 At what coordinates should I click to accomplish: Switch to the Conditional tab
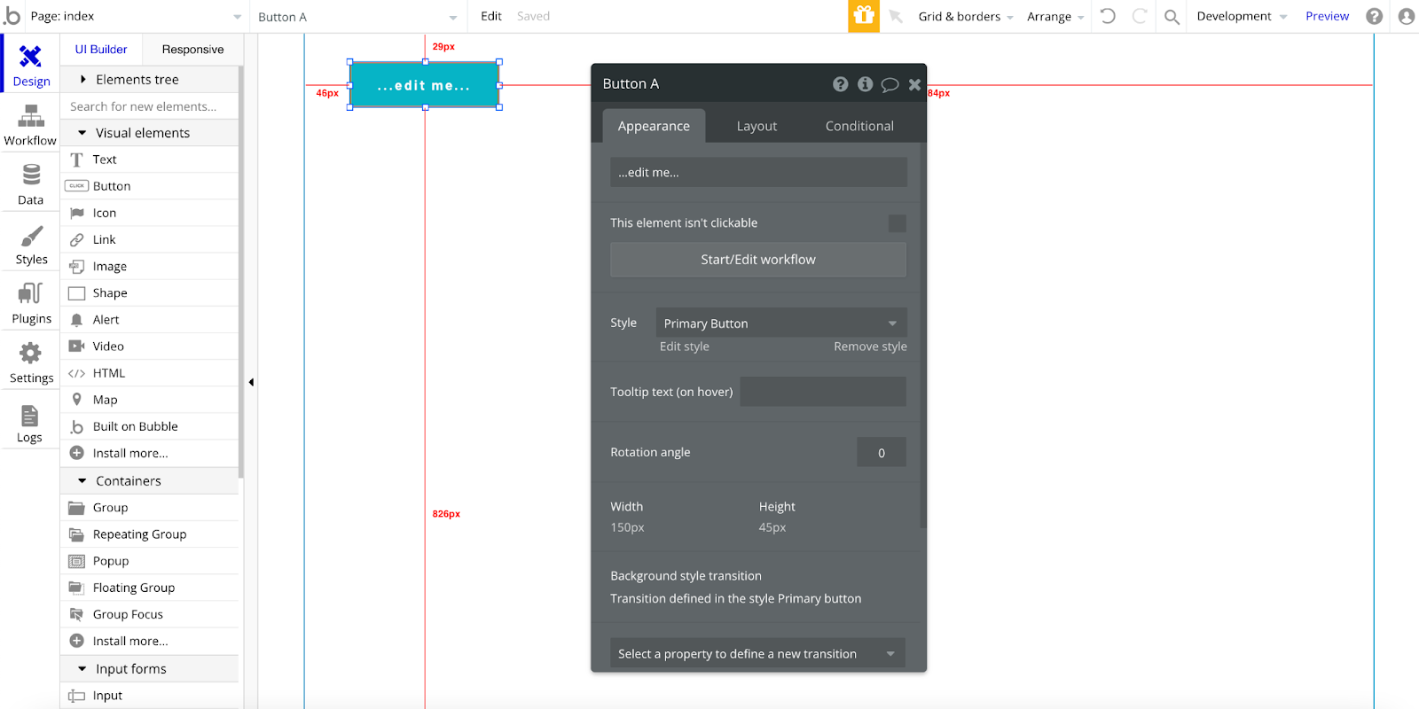click(x=859, y=126)
